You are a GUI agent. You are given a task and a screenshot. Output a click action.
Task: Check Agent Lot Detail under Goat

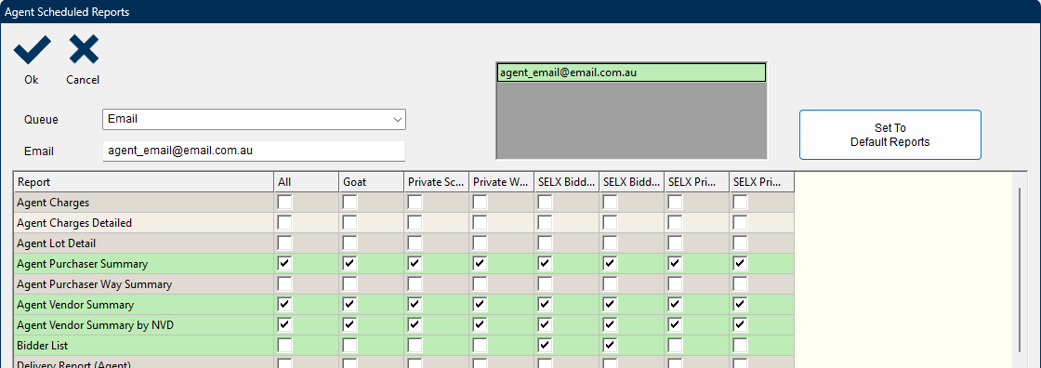click(349, 243)
